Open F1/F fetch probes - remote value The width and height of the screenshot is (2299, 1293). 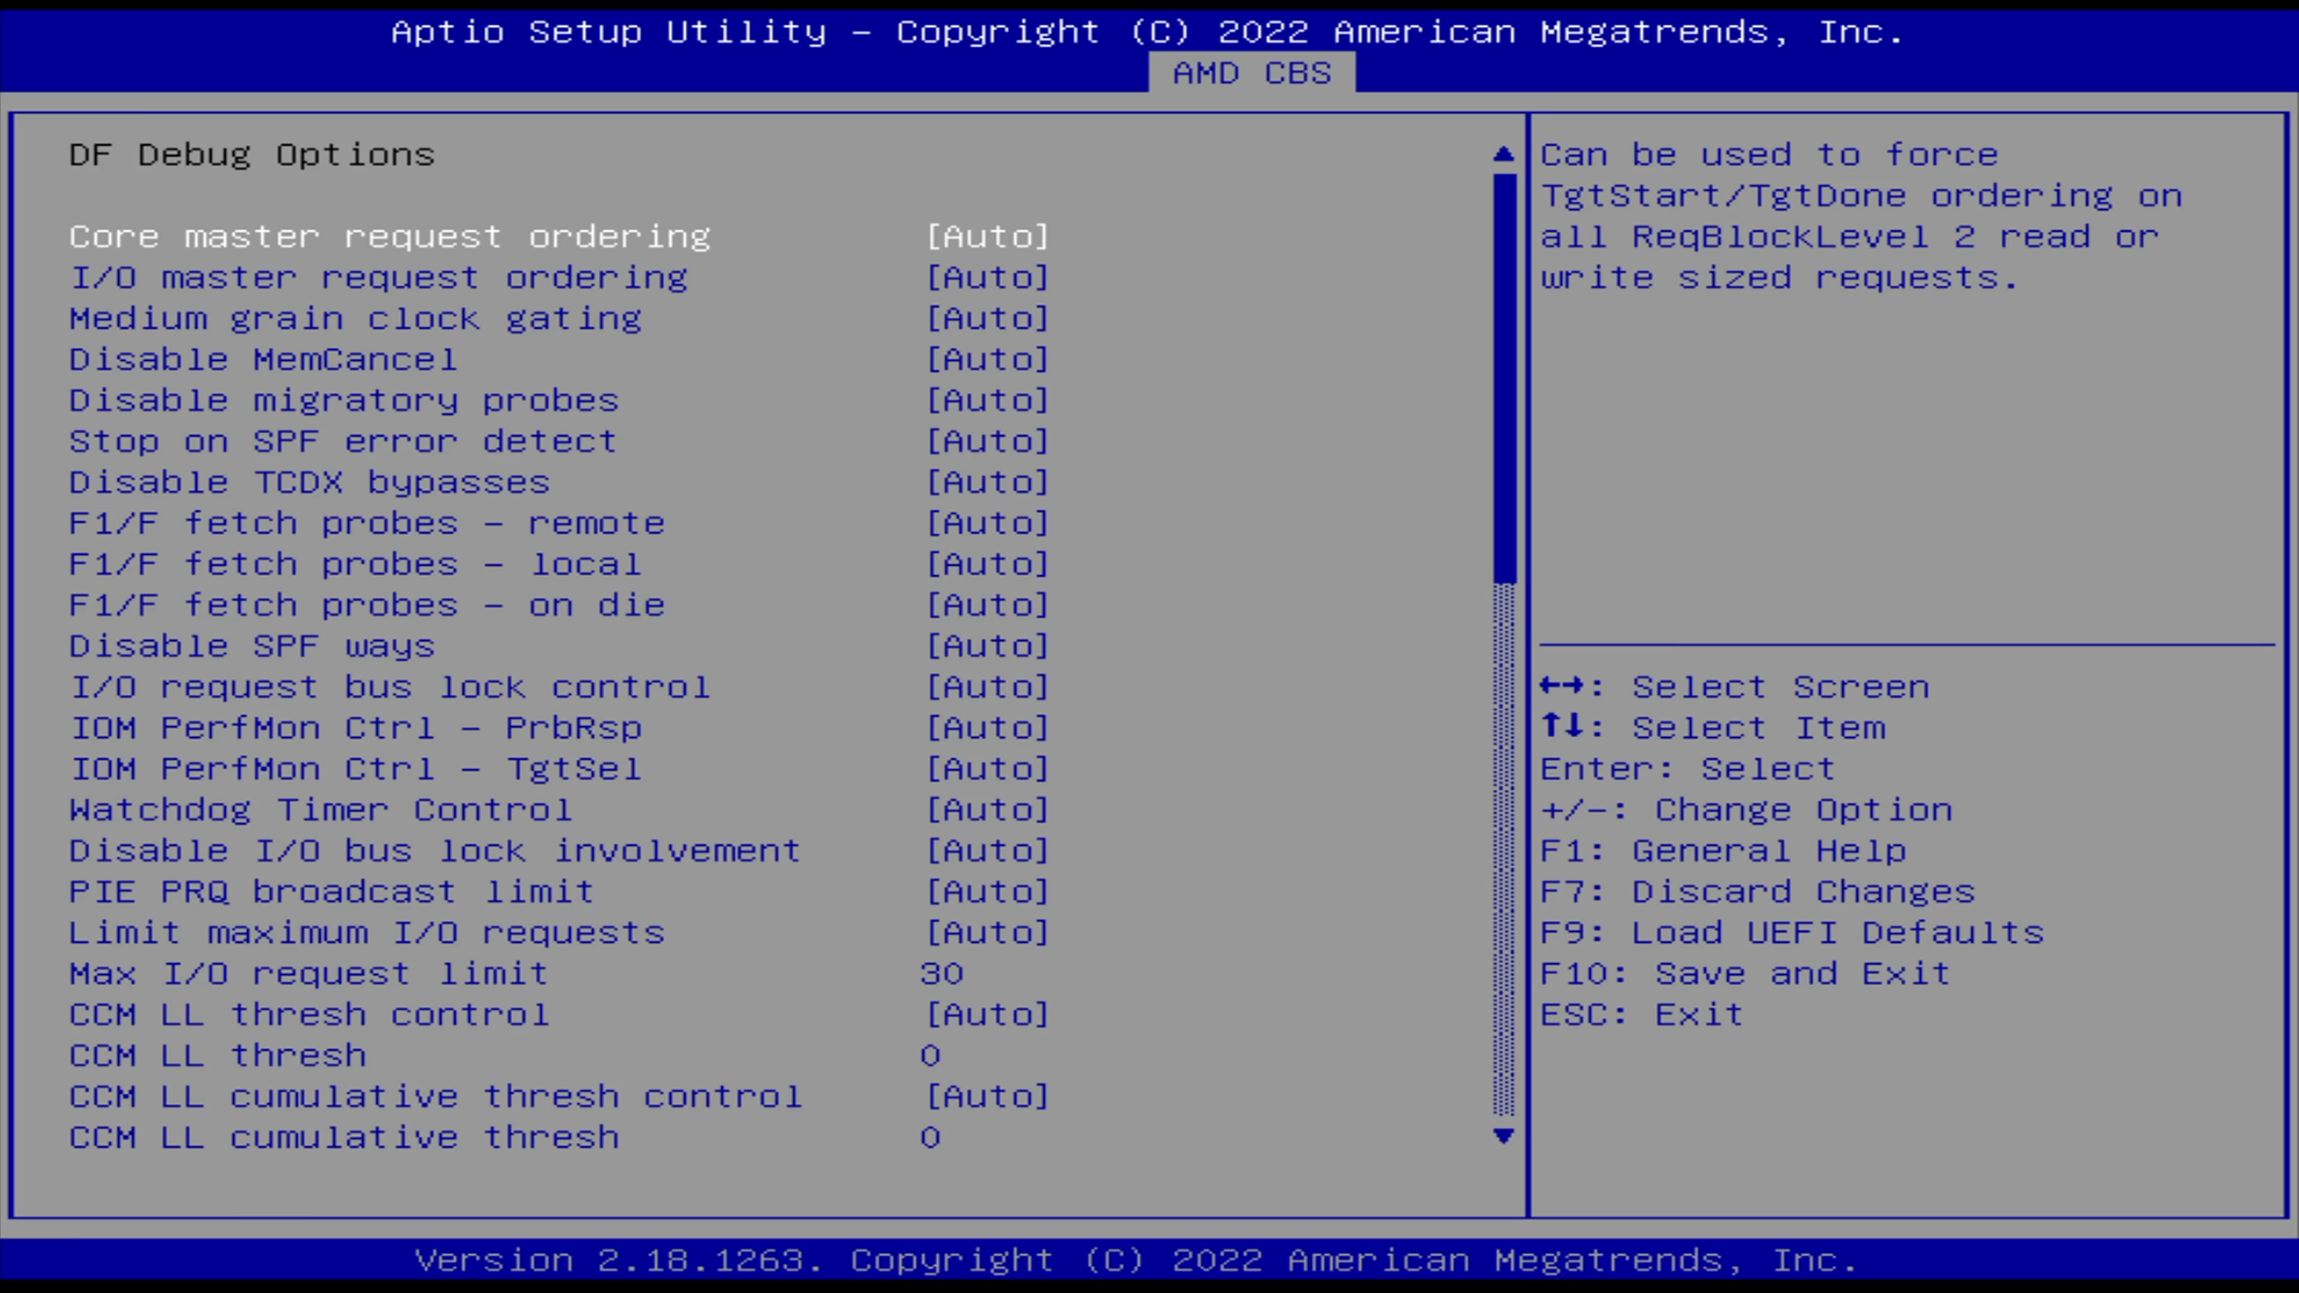tap(988, 524)
